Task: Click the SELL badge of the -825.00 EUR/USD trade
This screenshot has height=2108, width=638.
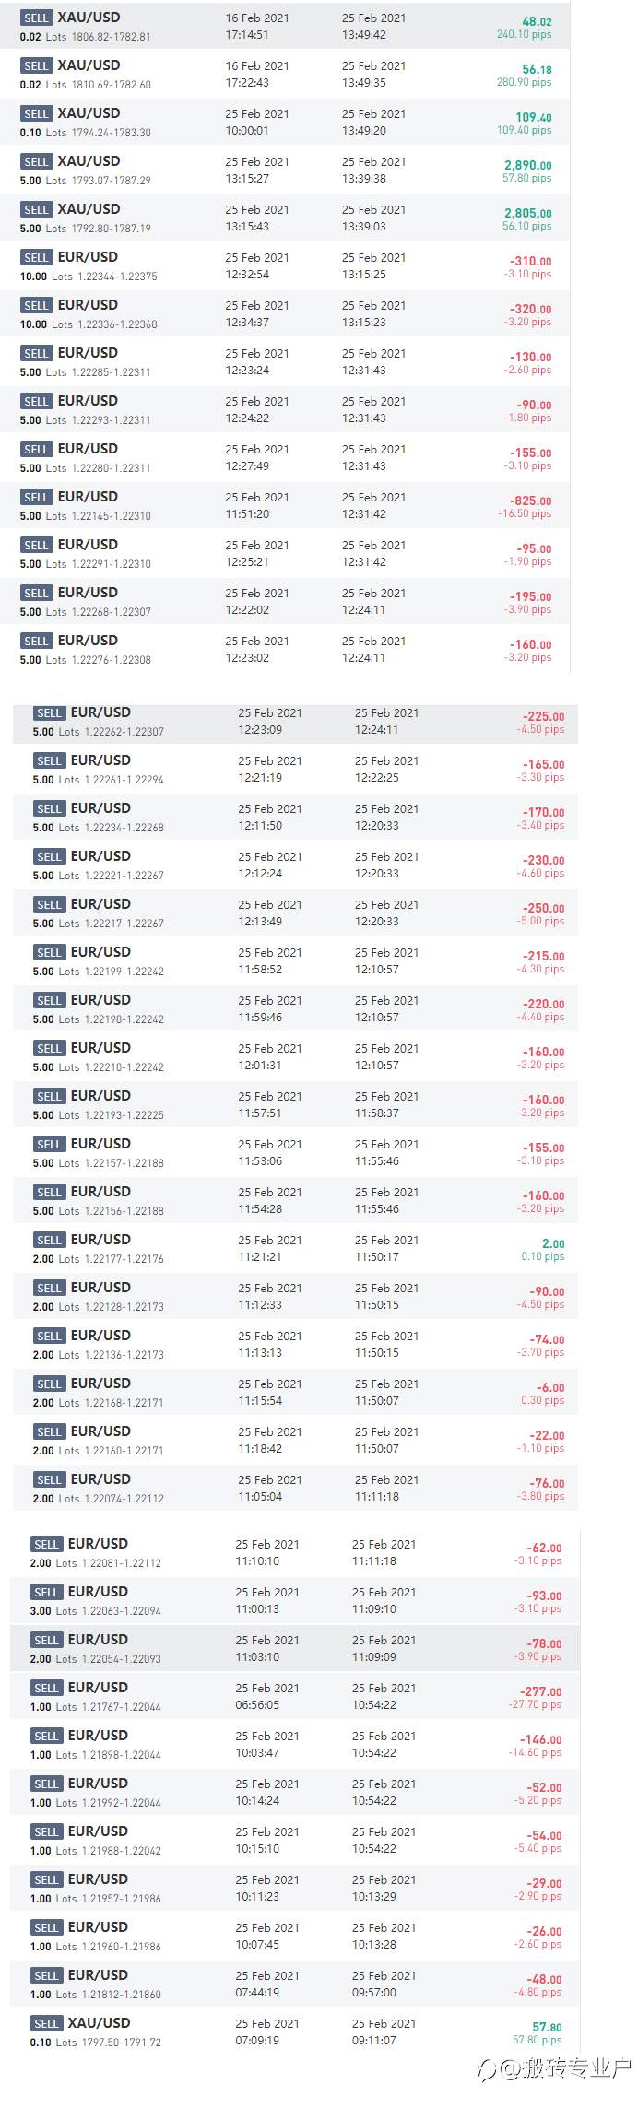Action: point(37,497)
